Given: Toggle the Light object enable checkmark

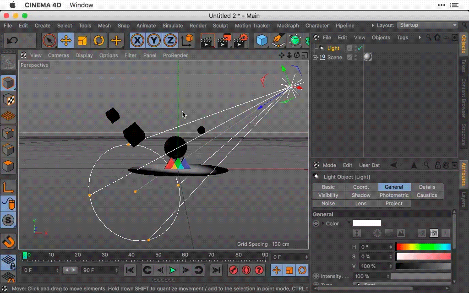Looking at the screenshot, I should tap(360, 48).
